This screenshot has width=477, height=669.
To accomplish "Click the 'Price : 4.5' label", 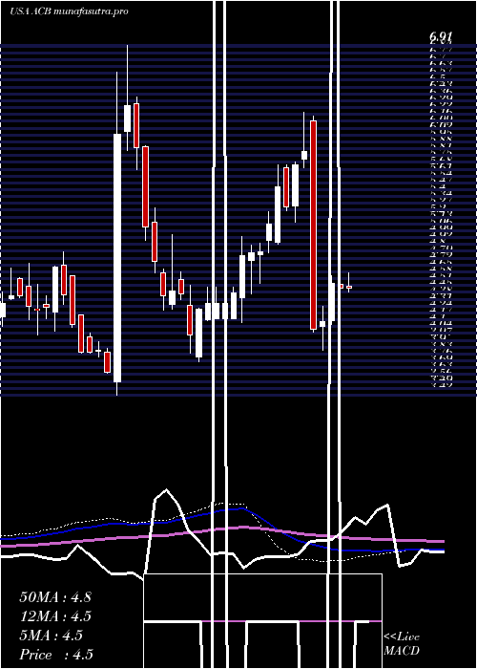I will tap(55, 655).
